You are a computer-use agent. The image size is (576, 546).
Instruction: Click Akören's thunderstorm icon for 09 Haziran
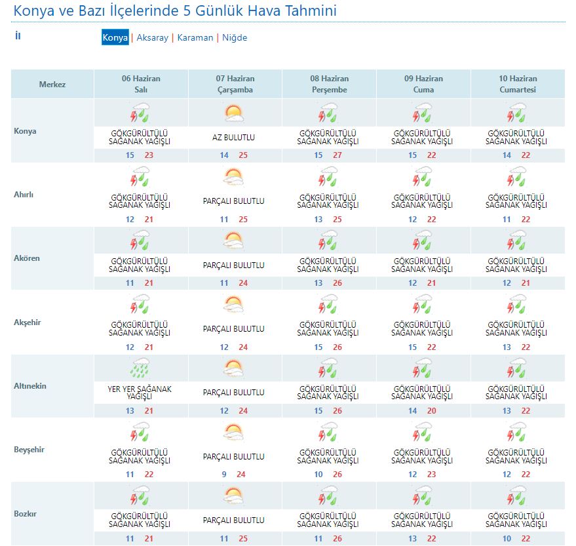click(x=423, y=241)
